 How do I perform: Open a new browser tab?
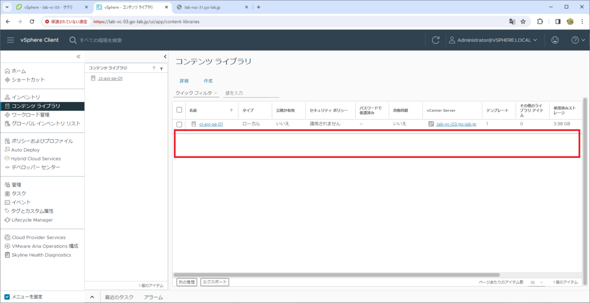pos(259,7)
